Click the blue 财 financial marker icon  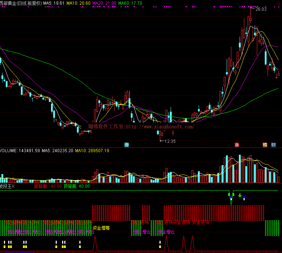pos(273,145)
